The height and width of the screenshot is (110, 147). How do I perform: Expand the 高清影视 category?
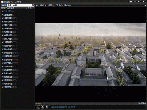point(3,29)
